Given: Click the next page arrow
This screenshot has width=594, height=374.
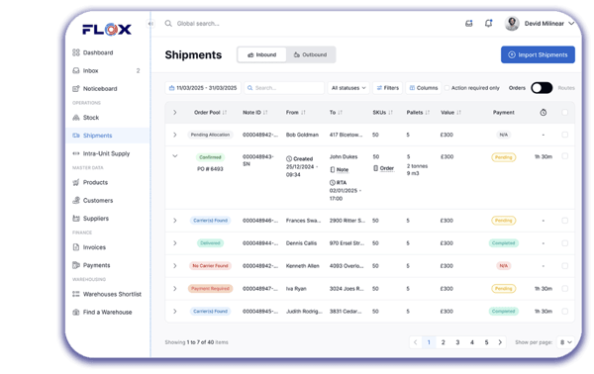Looking at the screenshot, I should point(500,342).
